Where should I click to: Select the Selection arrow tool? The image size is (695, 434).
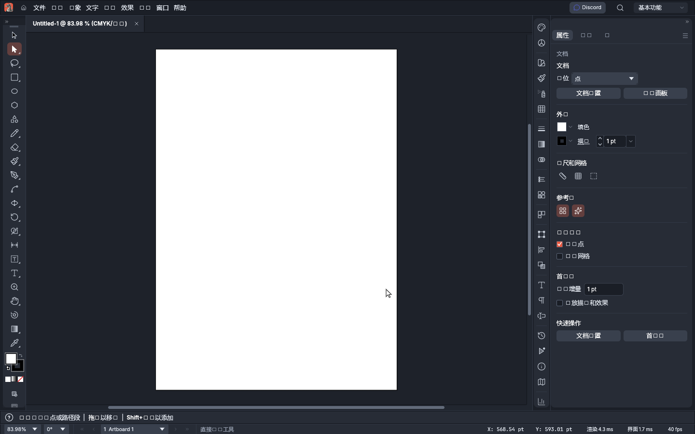pos(14,35)
